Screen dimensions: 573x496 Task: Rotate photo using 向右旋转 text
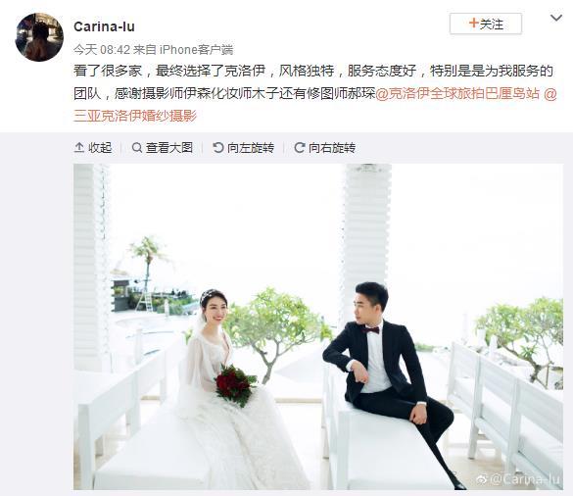(332, 148)
